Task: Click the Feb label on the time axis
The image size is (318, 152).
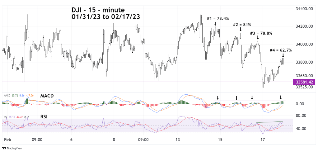Action: point(6,140)
